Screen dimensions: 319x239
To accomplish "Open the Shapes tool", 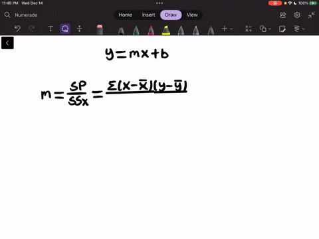I will click(263, 29).
